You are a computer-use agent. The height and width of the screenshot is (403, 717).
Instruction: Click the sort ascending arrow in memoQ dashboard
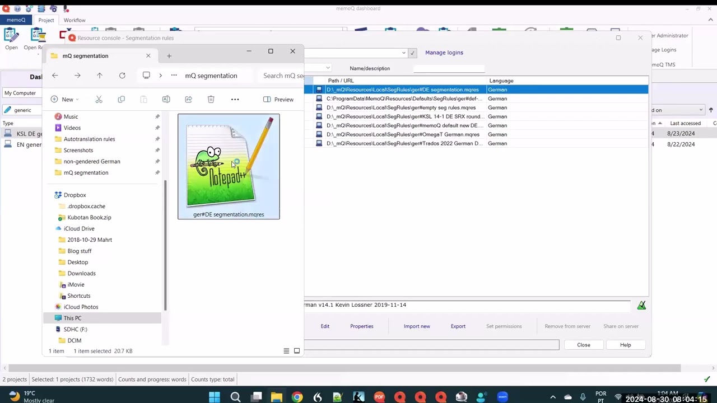pos(711,110)
